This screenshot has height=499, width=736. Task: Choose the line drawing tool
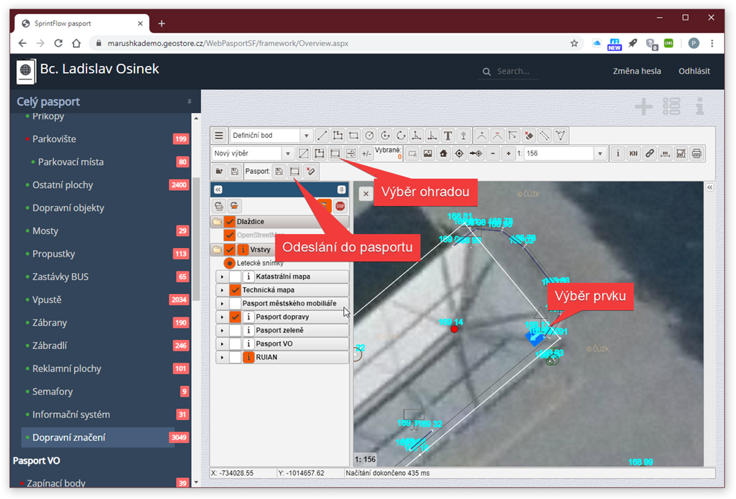tap(322, 136)
